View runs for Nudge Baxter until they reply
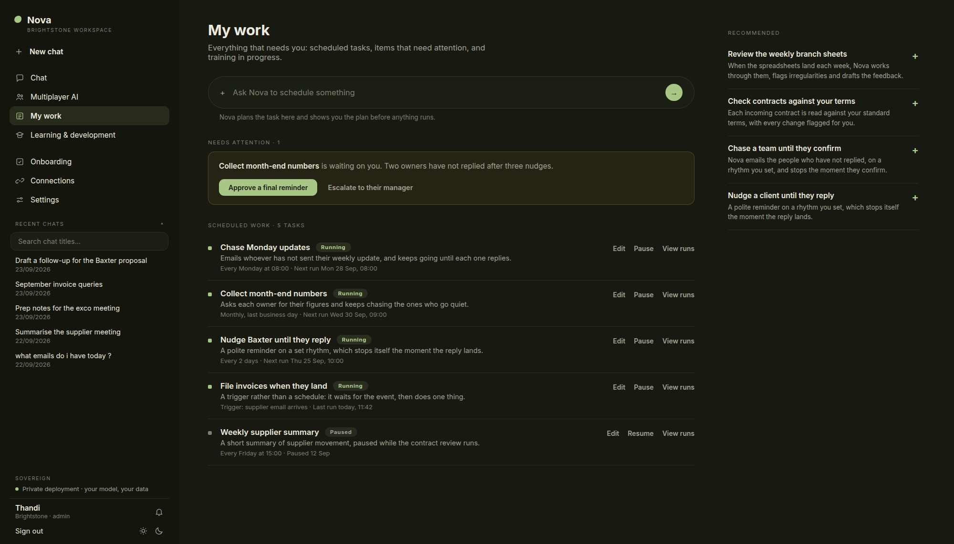 (x=678, y=341)
